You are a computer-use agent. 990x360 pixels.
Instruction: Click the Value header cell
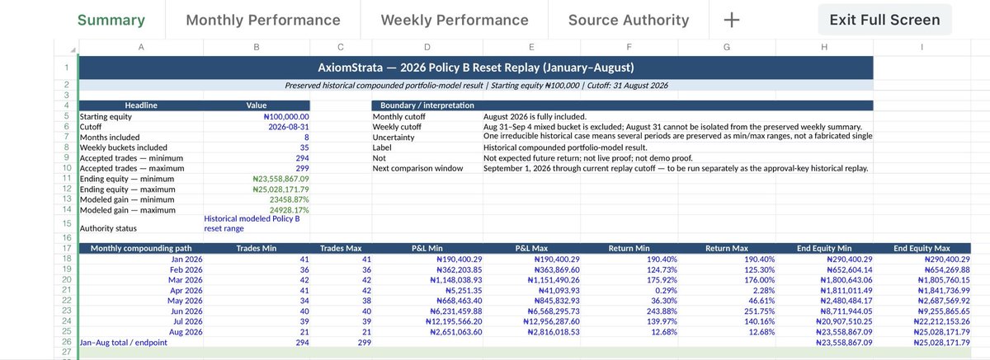257,105
